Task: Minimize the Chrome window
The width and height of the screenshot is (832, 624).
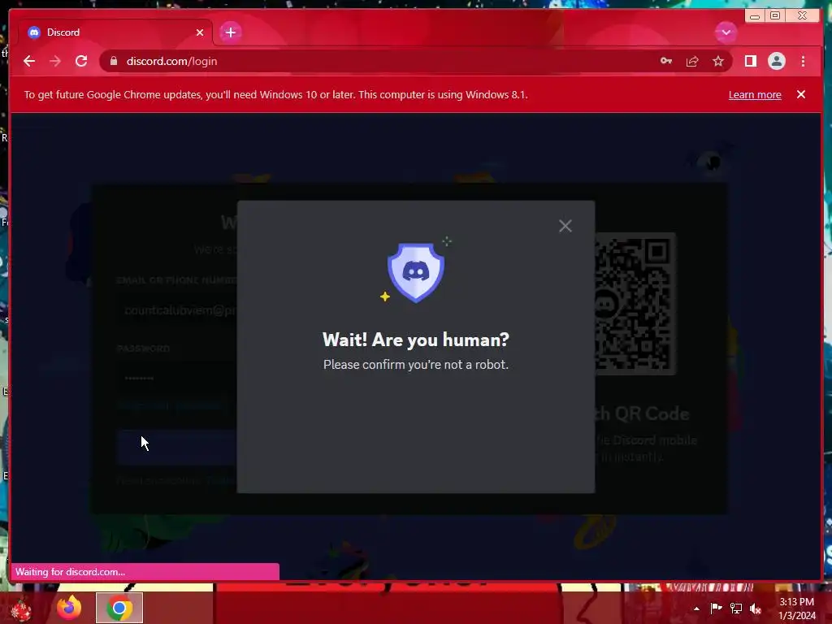Action: [754, 16]
